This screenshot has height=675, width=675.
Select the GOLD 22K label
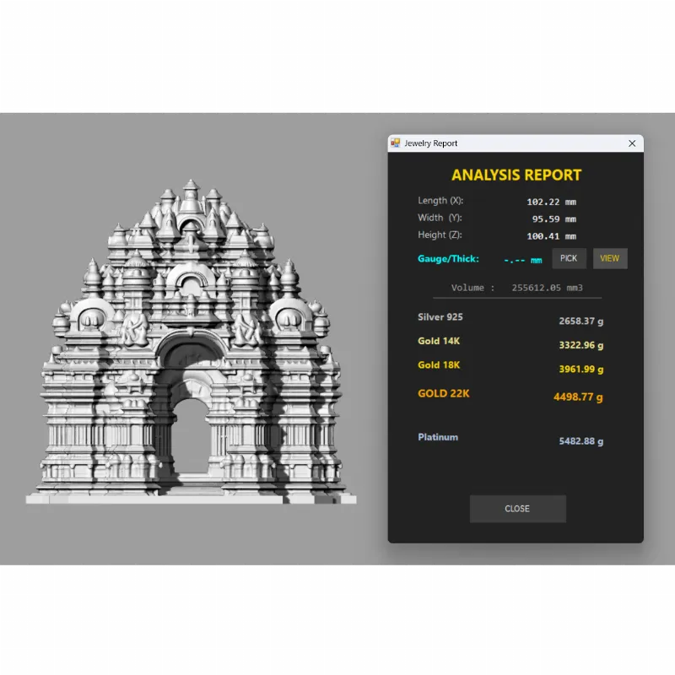[x=443, y=393]
